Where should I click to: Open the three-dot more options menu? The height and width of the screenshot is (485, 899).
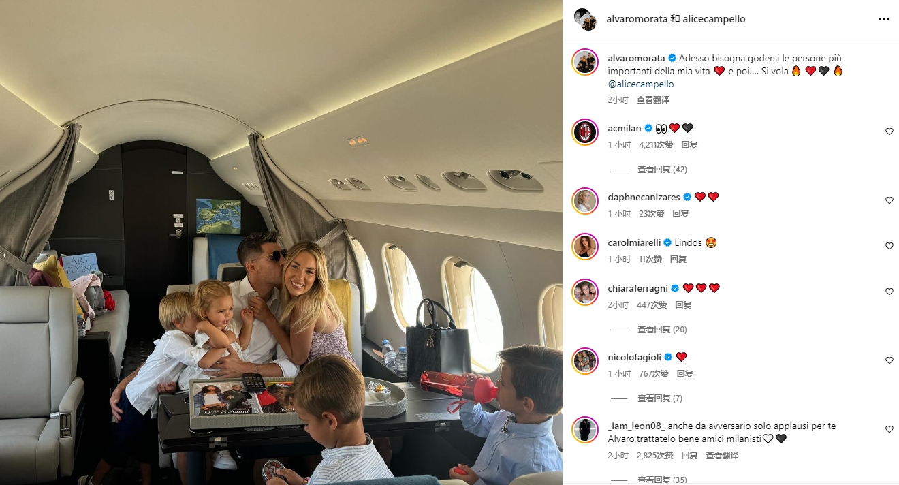[x=884, y=19]
